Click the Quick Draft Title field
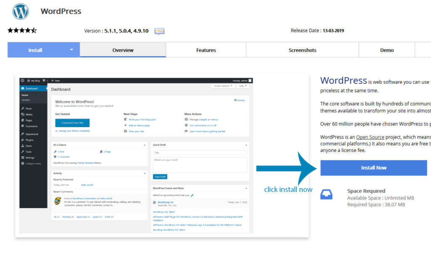Image resolution: width=431 pixels, height=254 pixels. pyautogui.click(x=200, y=153)
